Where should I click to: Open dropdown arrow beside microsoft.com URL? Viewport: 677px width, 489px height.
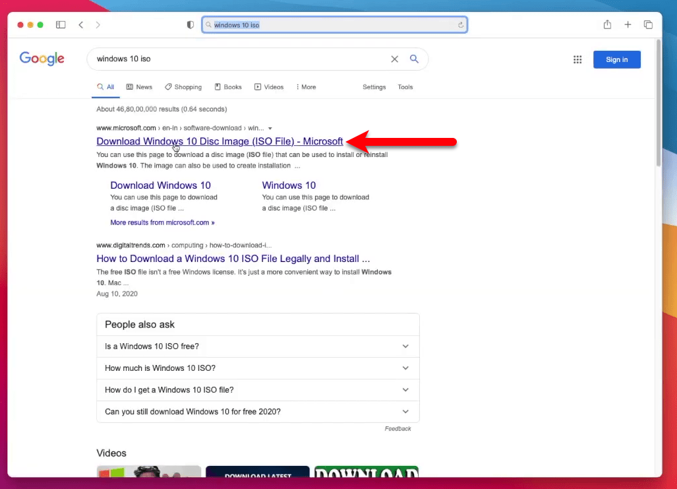click(270, 129)
